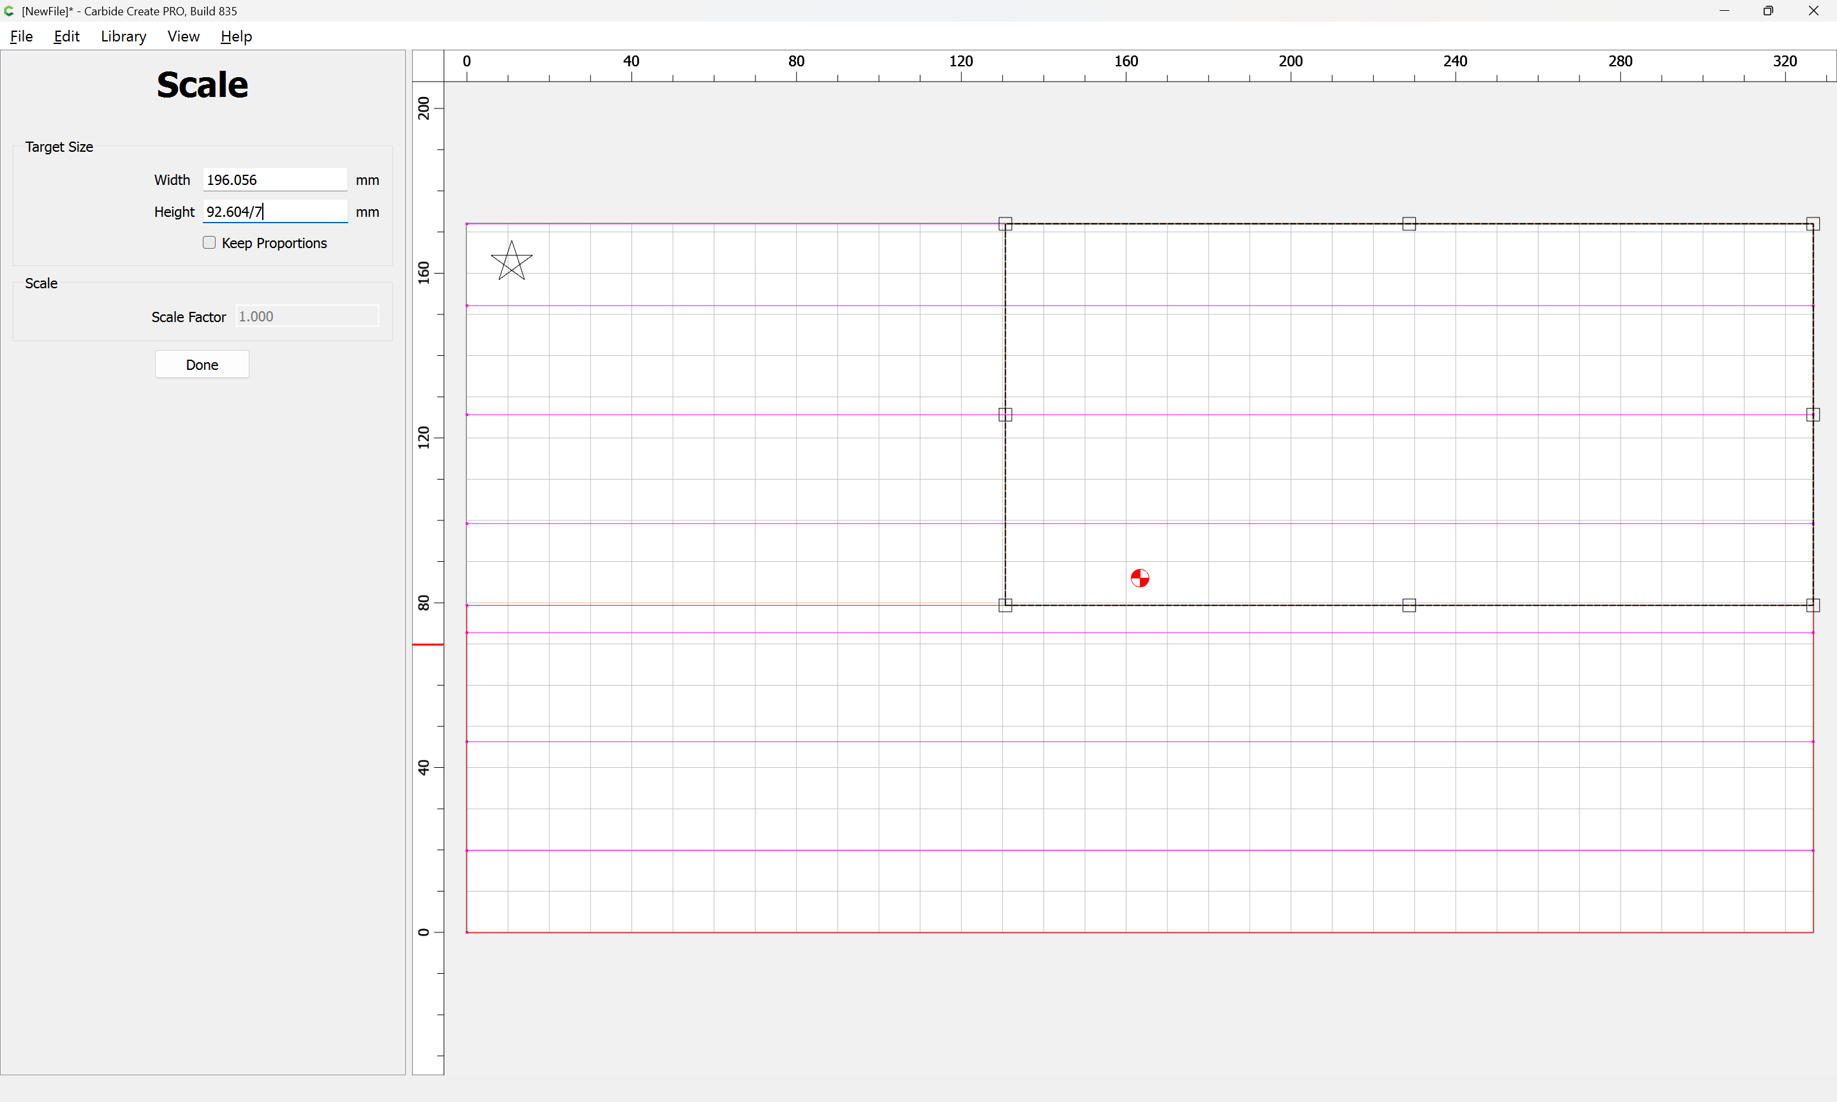Enable the Keep Proportions checkbox
The image size is (1837, 1102).
[209, 243]
